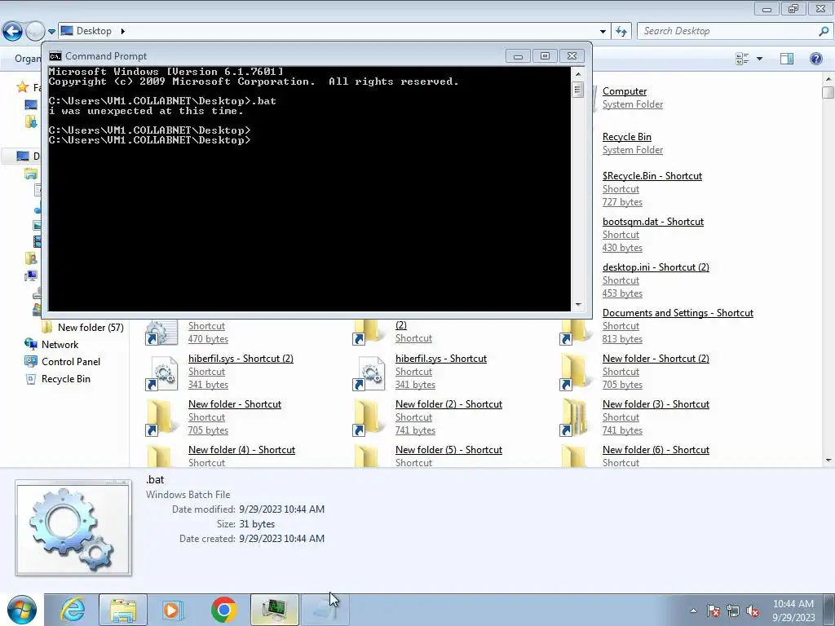Open the taskbar clock and date
Viewport: 835px width, 626px height.
793,611
